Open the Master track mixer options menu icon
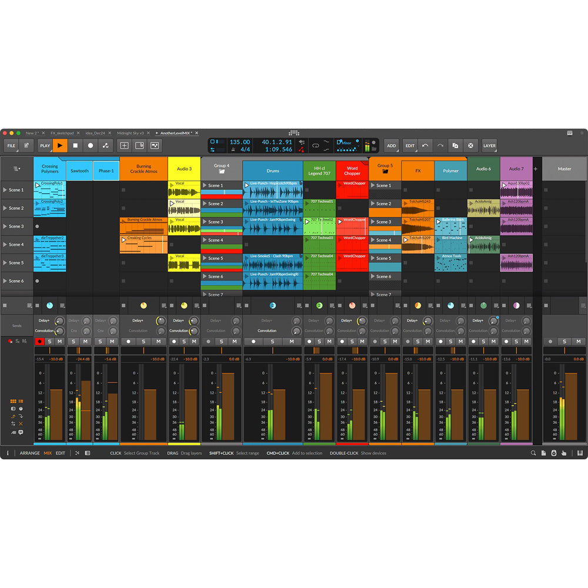Image resolution: width=588 pixels, height=588 pixels. click(583, 306)
